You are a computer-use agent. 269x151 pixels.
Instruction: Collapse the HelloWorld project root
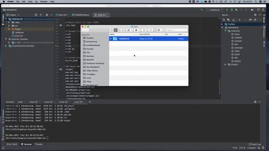(6, 19)
